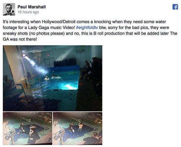
Task: Click the bright spotlight beam in pool photo
Action: [x=35, y=64]
